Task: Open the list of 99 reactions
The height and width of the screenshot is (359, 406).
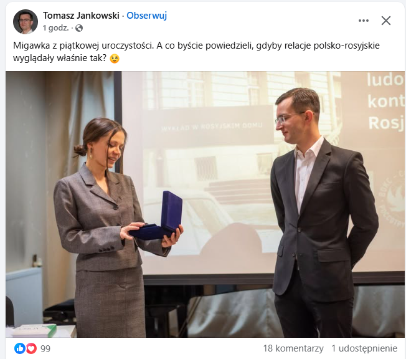Action: (45, 349)
